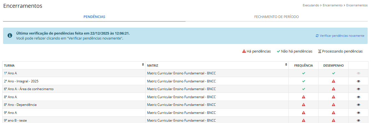Viewport: 371px width, 123px height.
Task: Click Frequência warning icon for 8º Ano A
Action: pos(304,97)
